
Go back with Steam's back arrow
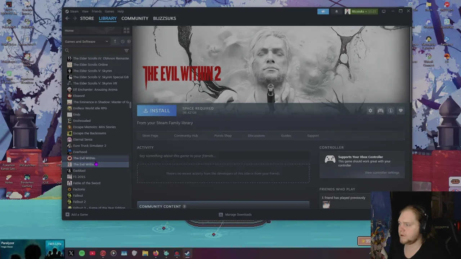[x=67, y=18]
